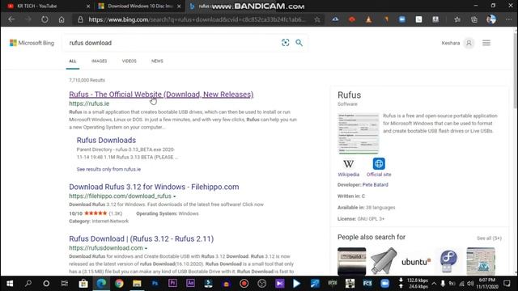This screenshot has width=518, height=291.
Task: Open the Bing hamburger menu
Action: [x=486, y=43]
